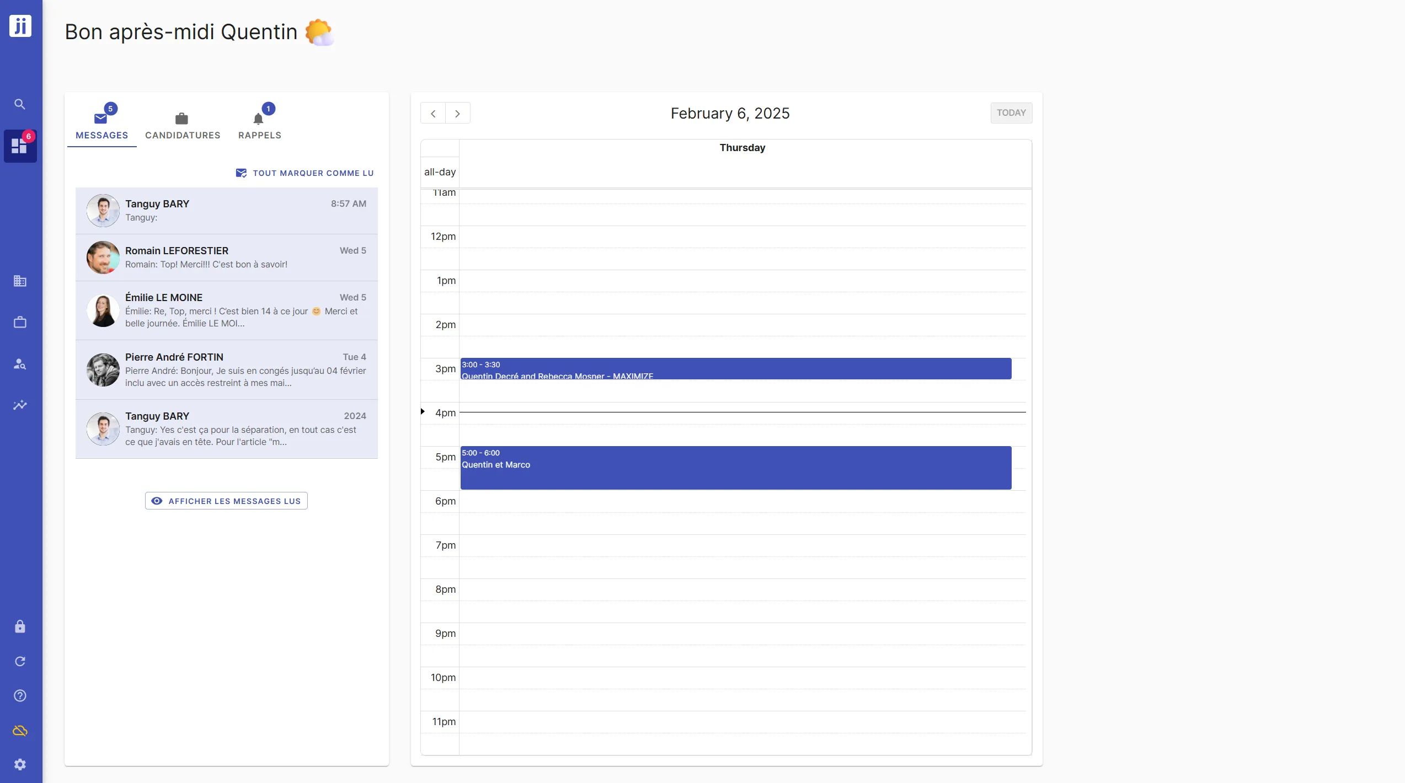View the analytics trends section
Screen dimensions: 1405x783
(x=20, y=405)
